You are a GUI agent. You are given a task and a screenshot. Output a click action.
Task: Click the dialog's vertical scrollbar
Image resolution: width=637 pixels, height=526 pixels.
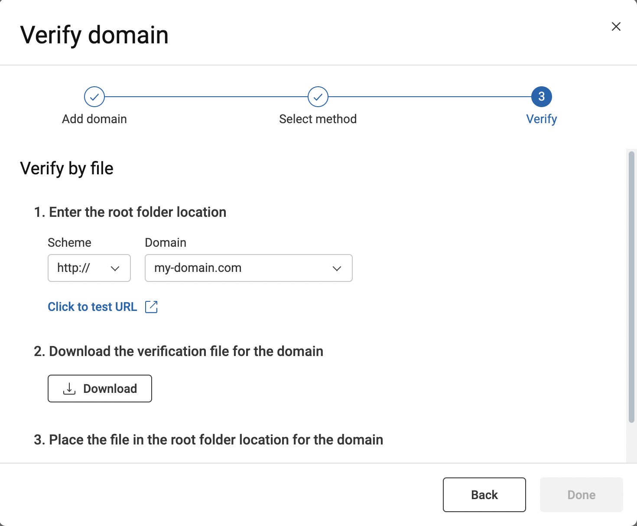pos(631,286)
